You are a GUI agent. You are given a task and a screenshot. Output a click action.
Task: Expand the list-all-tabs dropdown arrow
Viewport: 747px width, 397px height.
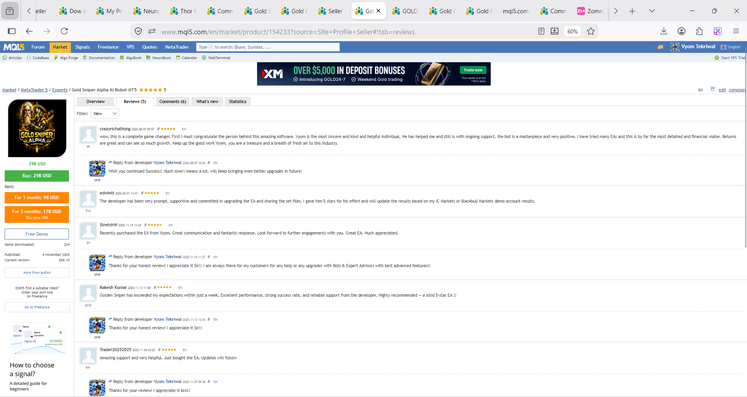[x=652, y=11]
